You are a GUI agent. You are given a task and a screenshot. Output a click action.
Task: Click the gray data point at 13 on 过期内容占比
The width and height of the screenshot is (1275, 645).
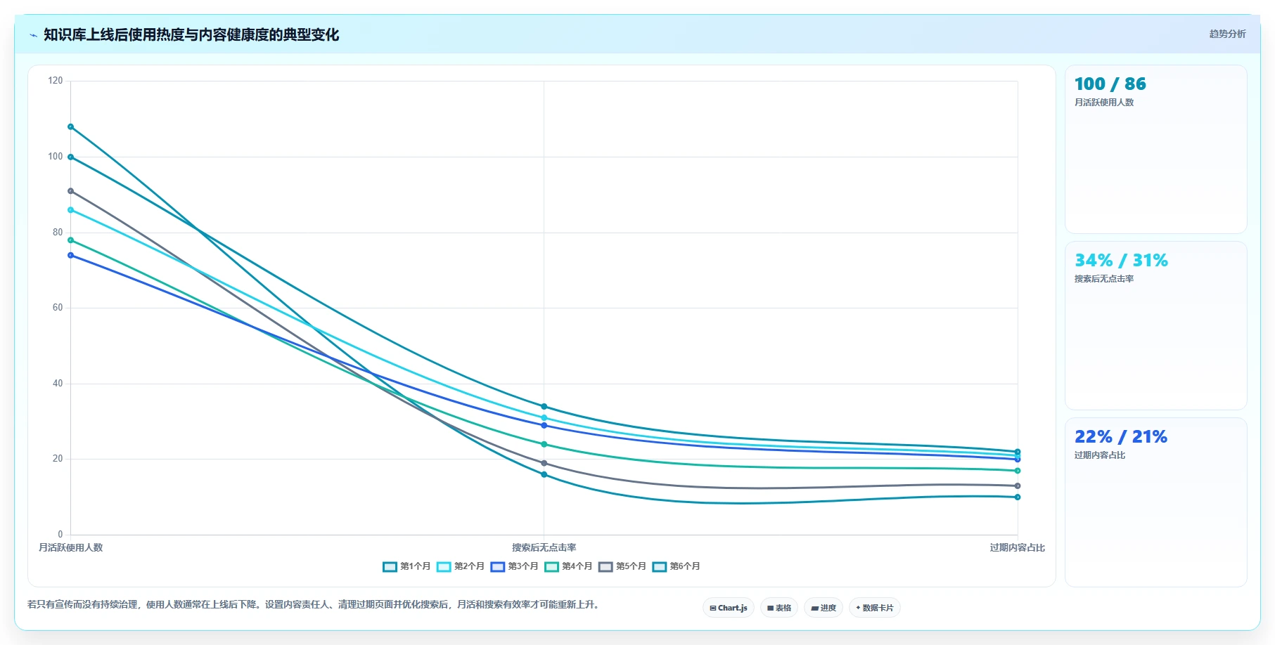[1018, 486]
